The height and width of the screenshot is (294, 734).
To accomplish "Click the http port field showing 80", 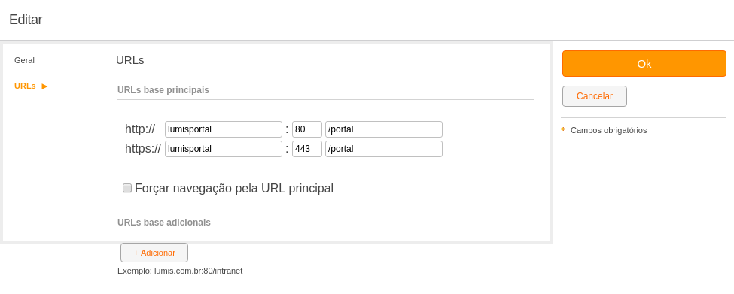I will click(x=307, y=129).
